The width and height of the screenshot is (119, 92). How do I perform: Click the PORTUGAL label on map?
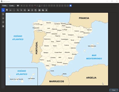[37, 48]
